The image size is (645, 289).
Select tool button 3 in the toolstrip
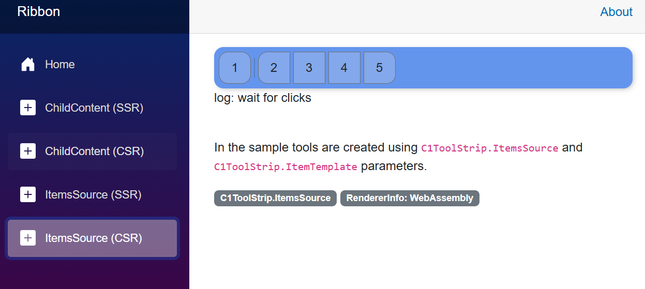[309, 68]
